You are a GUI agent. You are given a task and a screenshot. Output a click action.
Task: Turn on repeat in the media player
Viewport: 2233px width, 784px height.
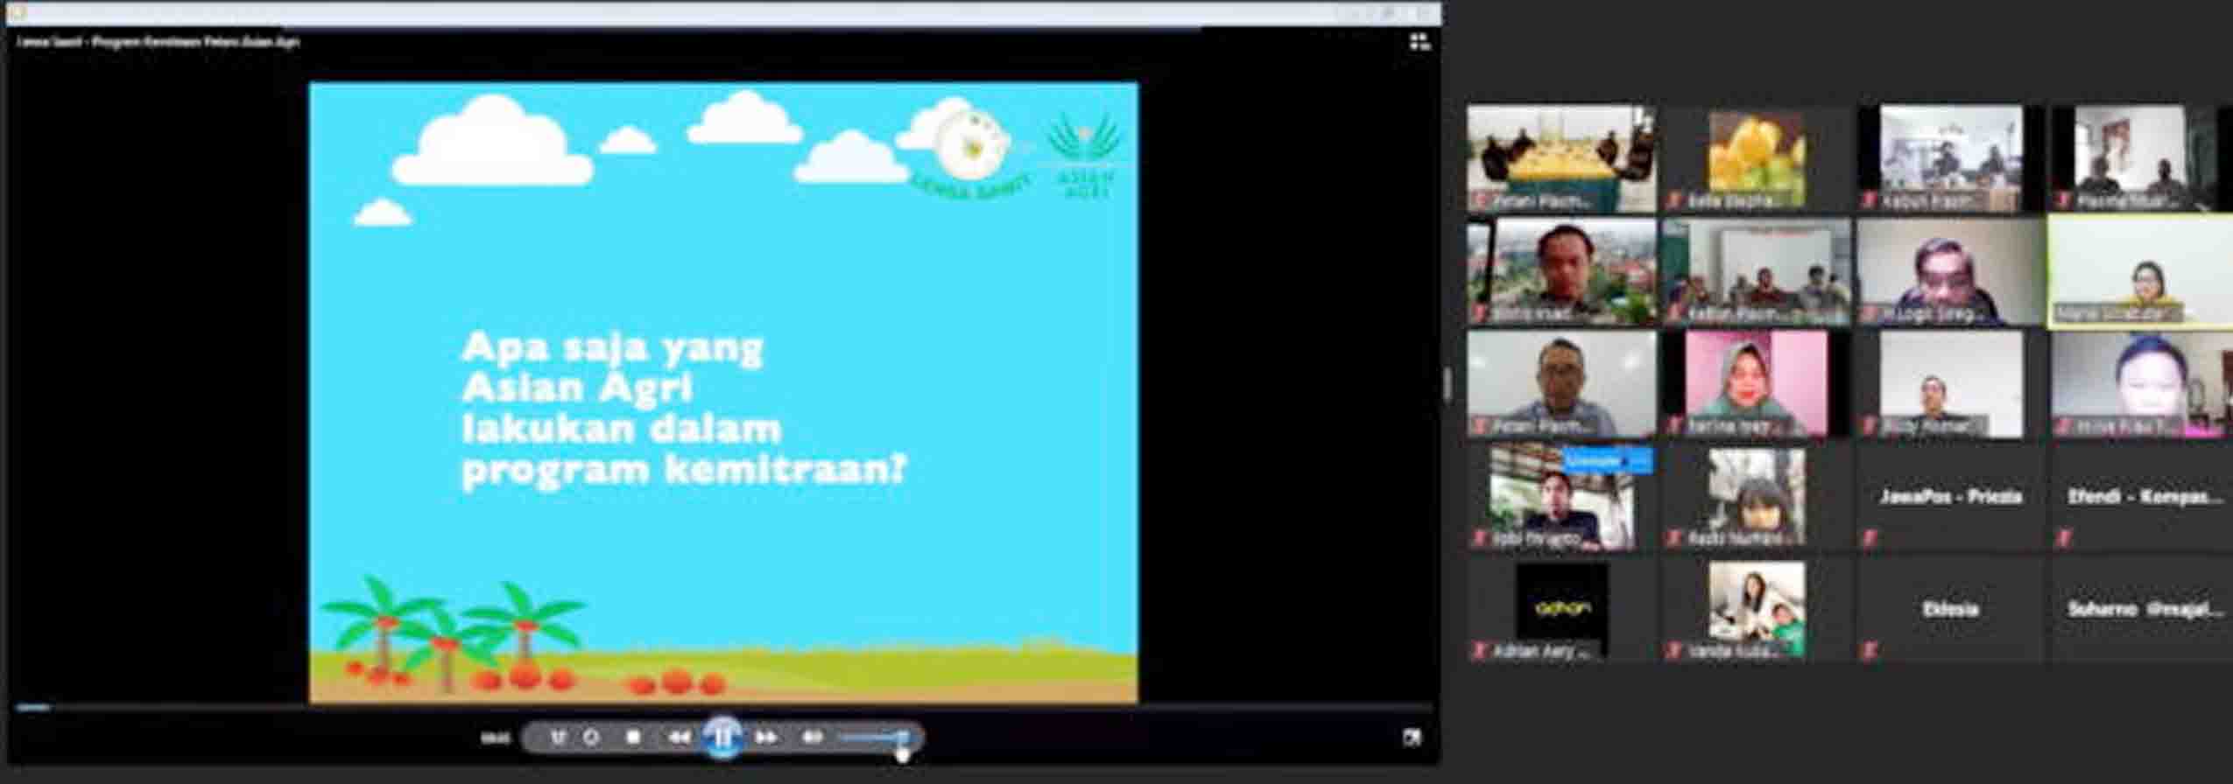pyautogui.click(x=592, y=738)
